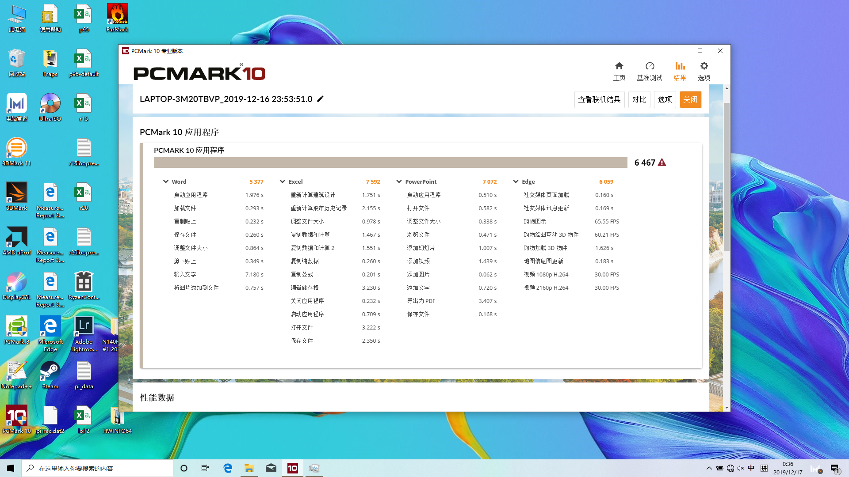Viewport: 849px width, 477px height.
Task: Select the UltraISO desktop shortcut
Action: pos(50,108)
